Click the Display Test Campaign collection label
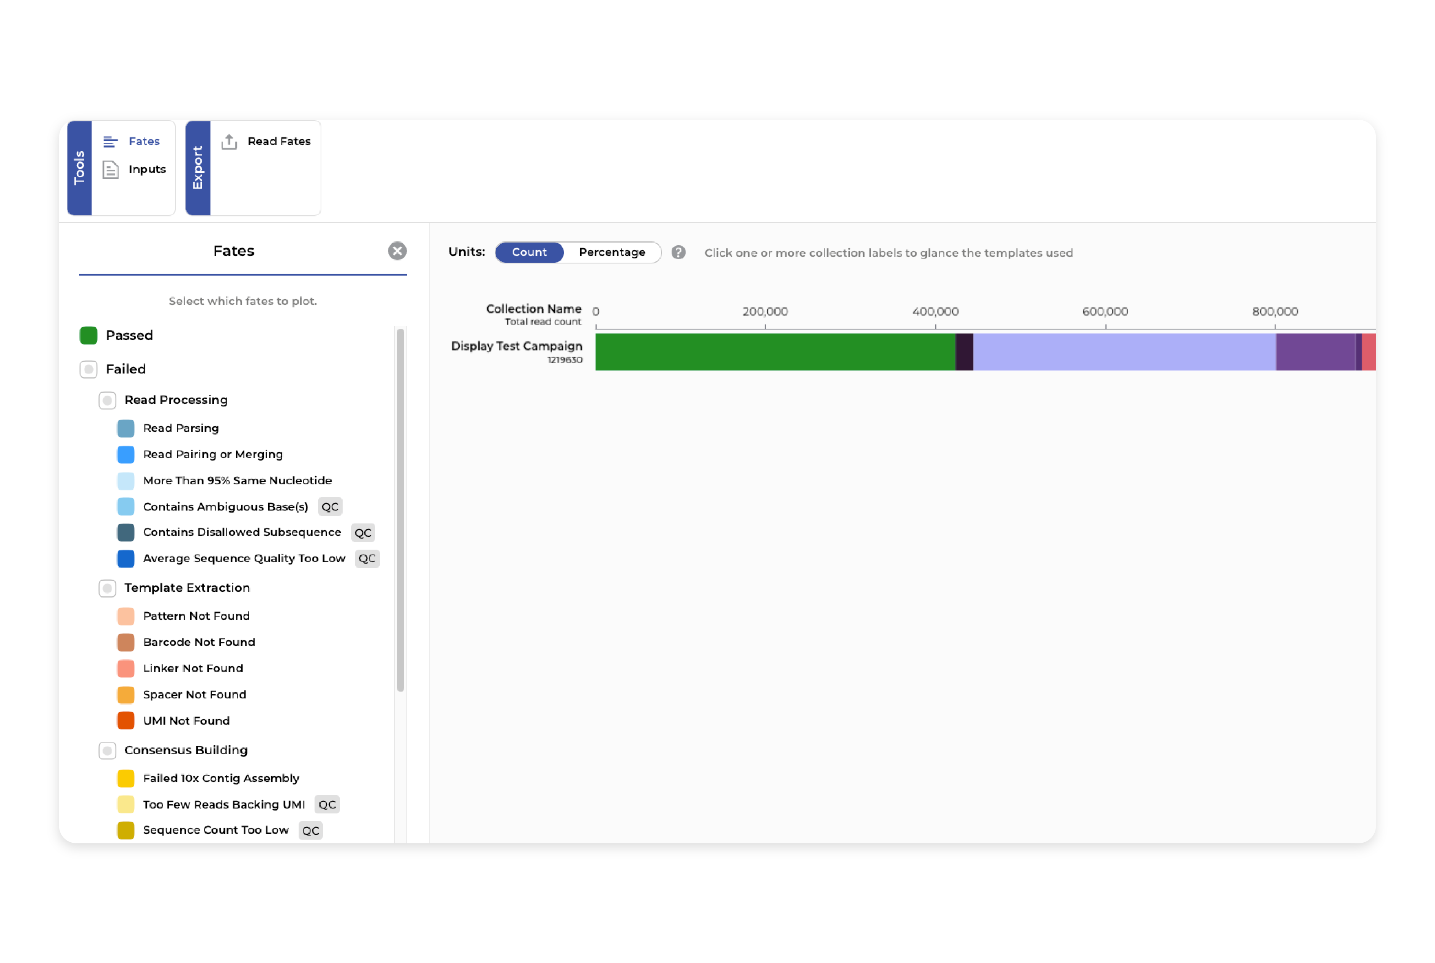The width and height of the screenshot is (1435, 963). [x=516, y=347]
